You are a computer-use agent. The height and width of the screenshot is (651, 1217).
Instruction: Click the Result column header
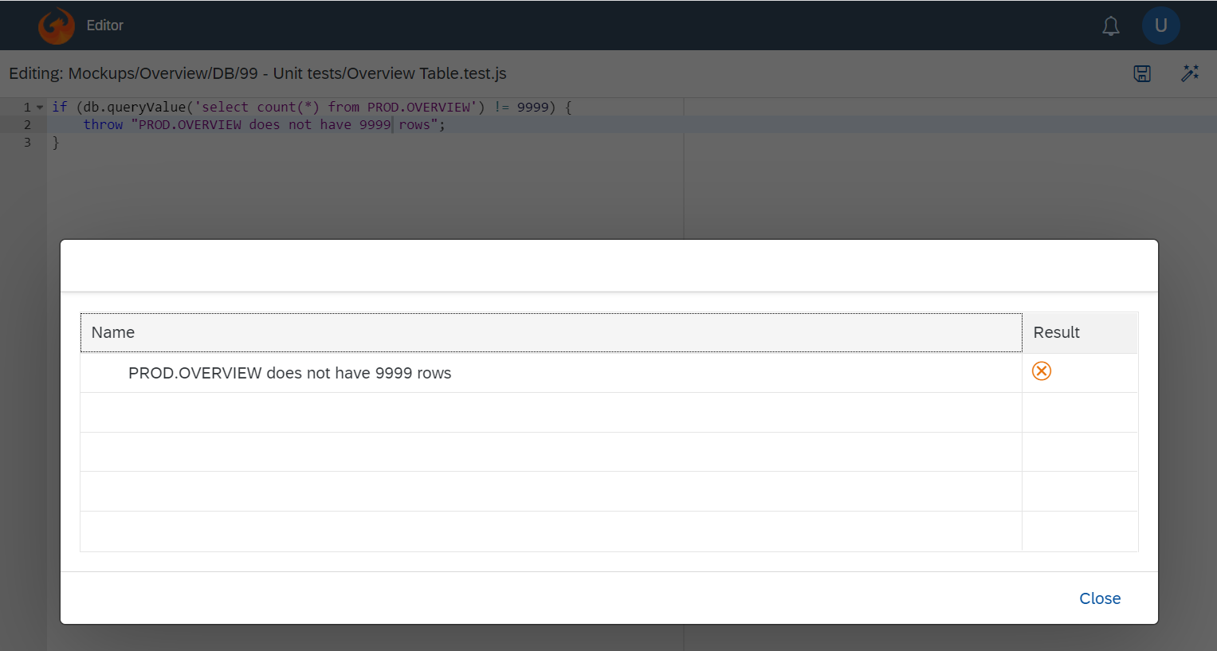[x=1080, y=332]
